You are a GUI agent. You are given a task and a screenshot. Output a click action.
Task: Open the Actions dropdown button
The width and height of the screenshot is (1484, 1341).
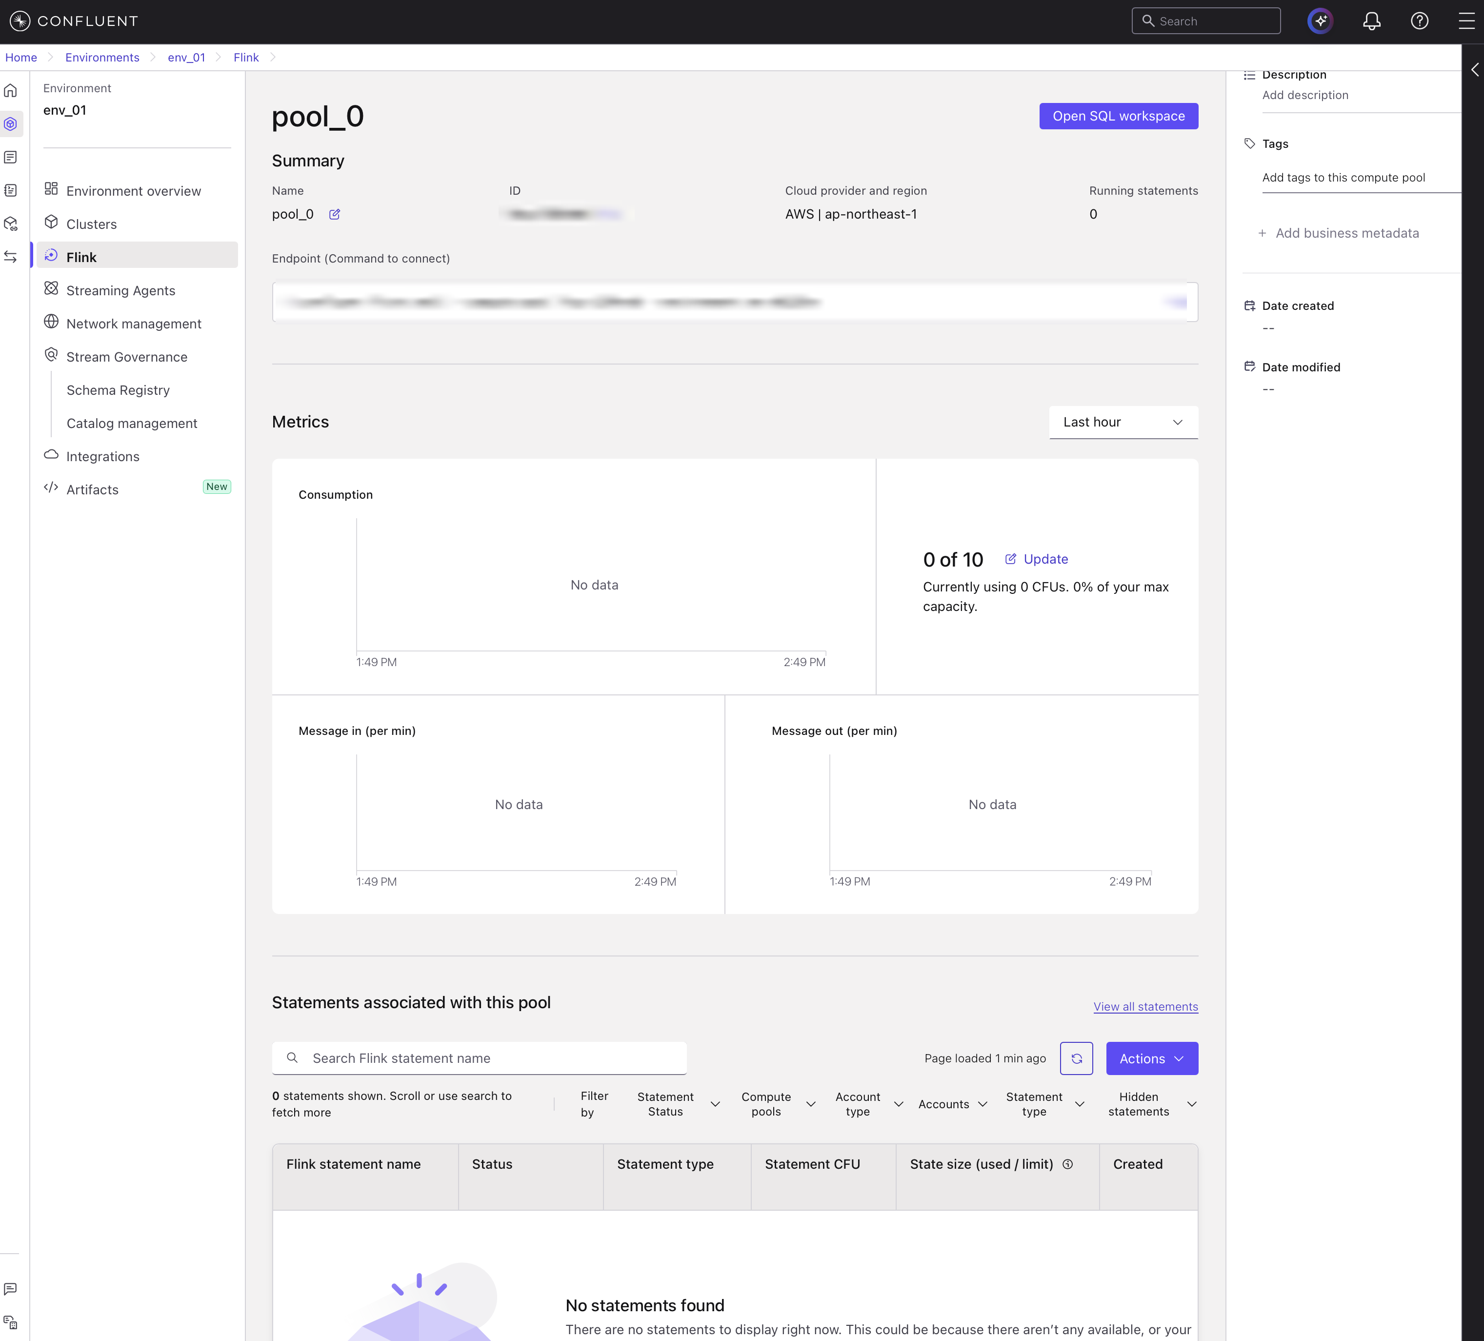(1152, 1058)
